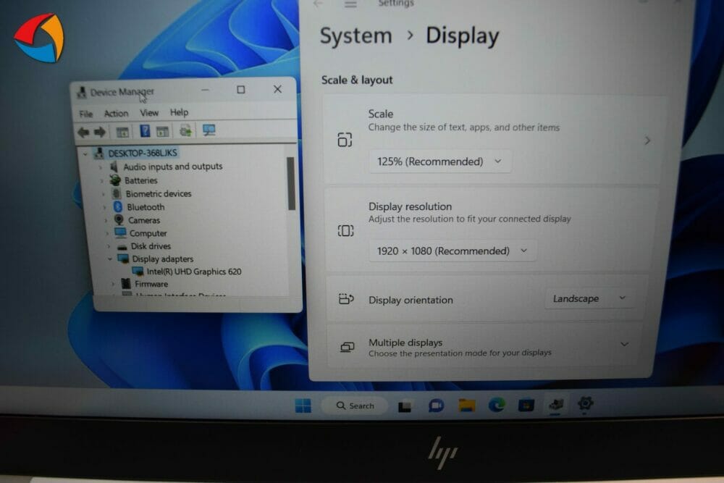Open the Chat app on the taskbar
The width and height of the screenshot is (724, 483).
(x=436, y=406)
